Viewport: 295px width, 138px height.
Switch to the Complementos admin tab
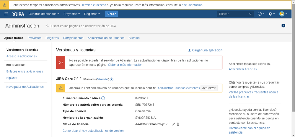[73, 38]
